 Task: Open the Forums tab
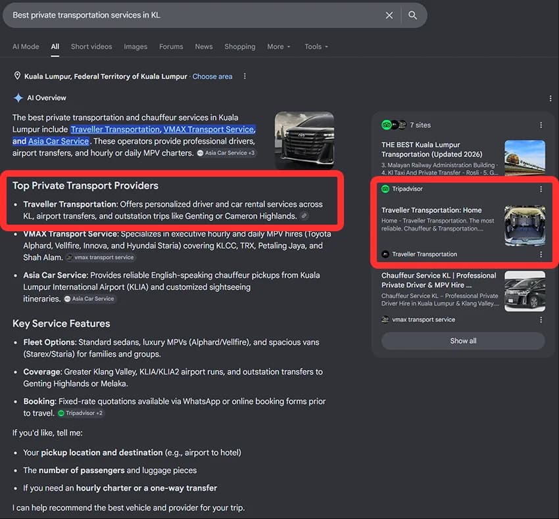171,47
